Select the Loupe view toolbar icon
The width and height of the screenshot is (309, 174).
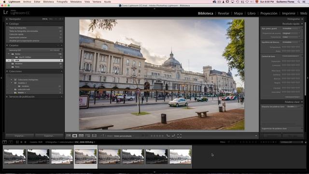click(75, 136)
